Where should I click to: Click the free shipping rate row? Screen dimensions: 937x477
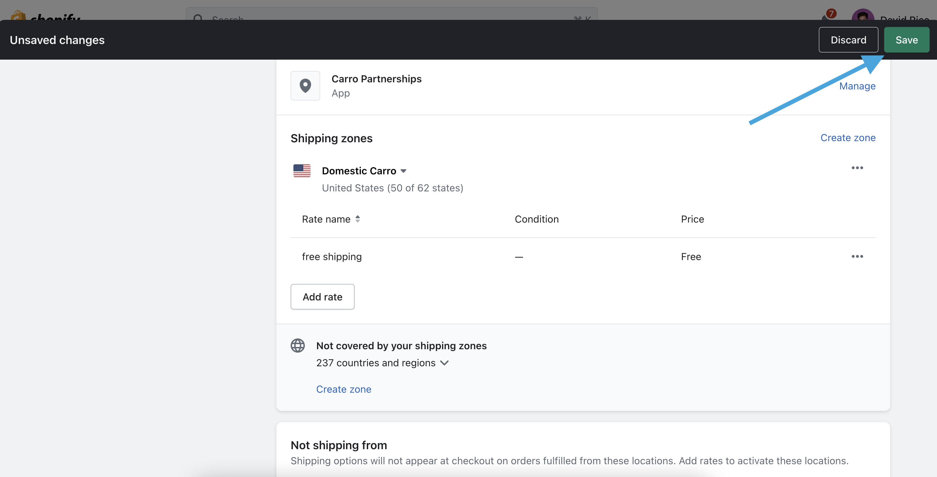coord(332,257)
